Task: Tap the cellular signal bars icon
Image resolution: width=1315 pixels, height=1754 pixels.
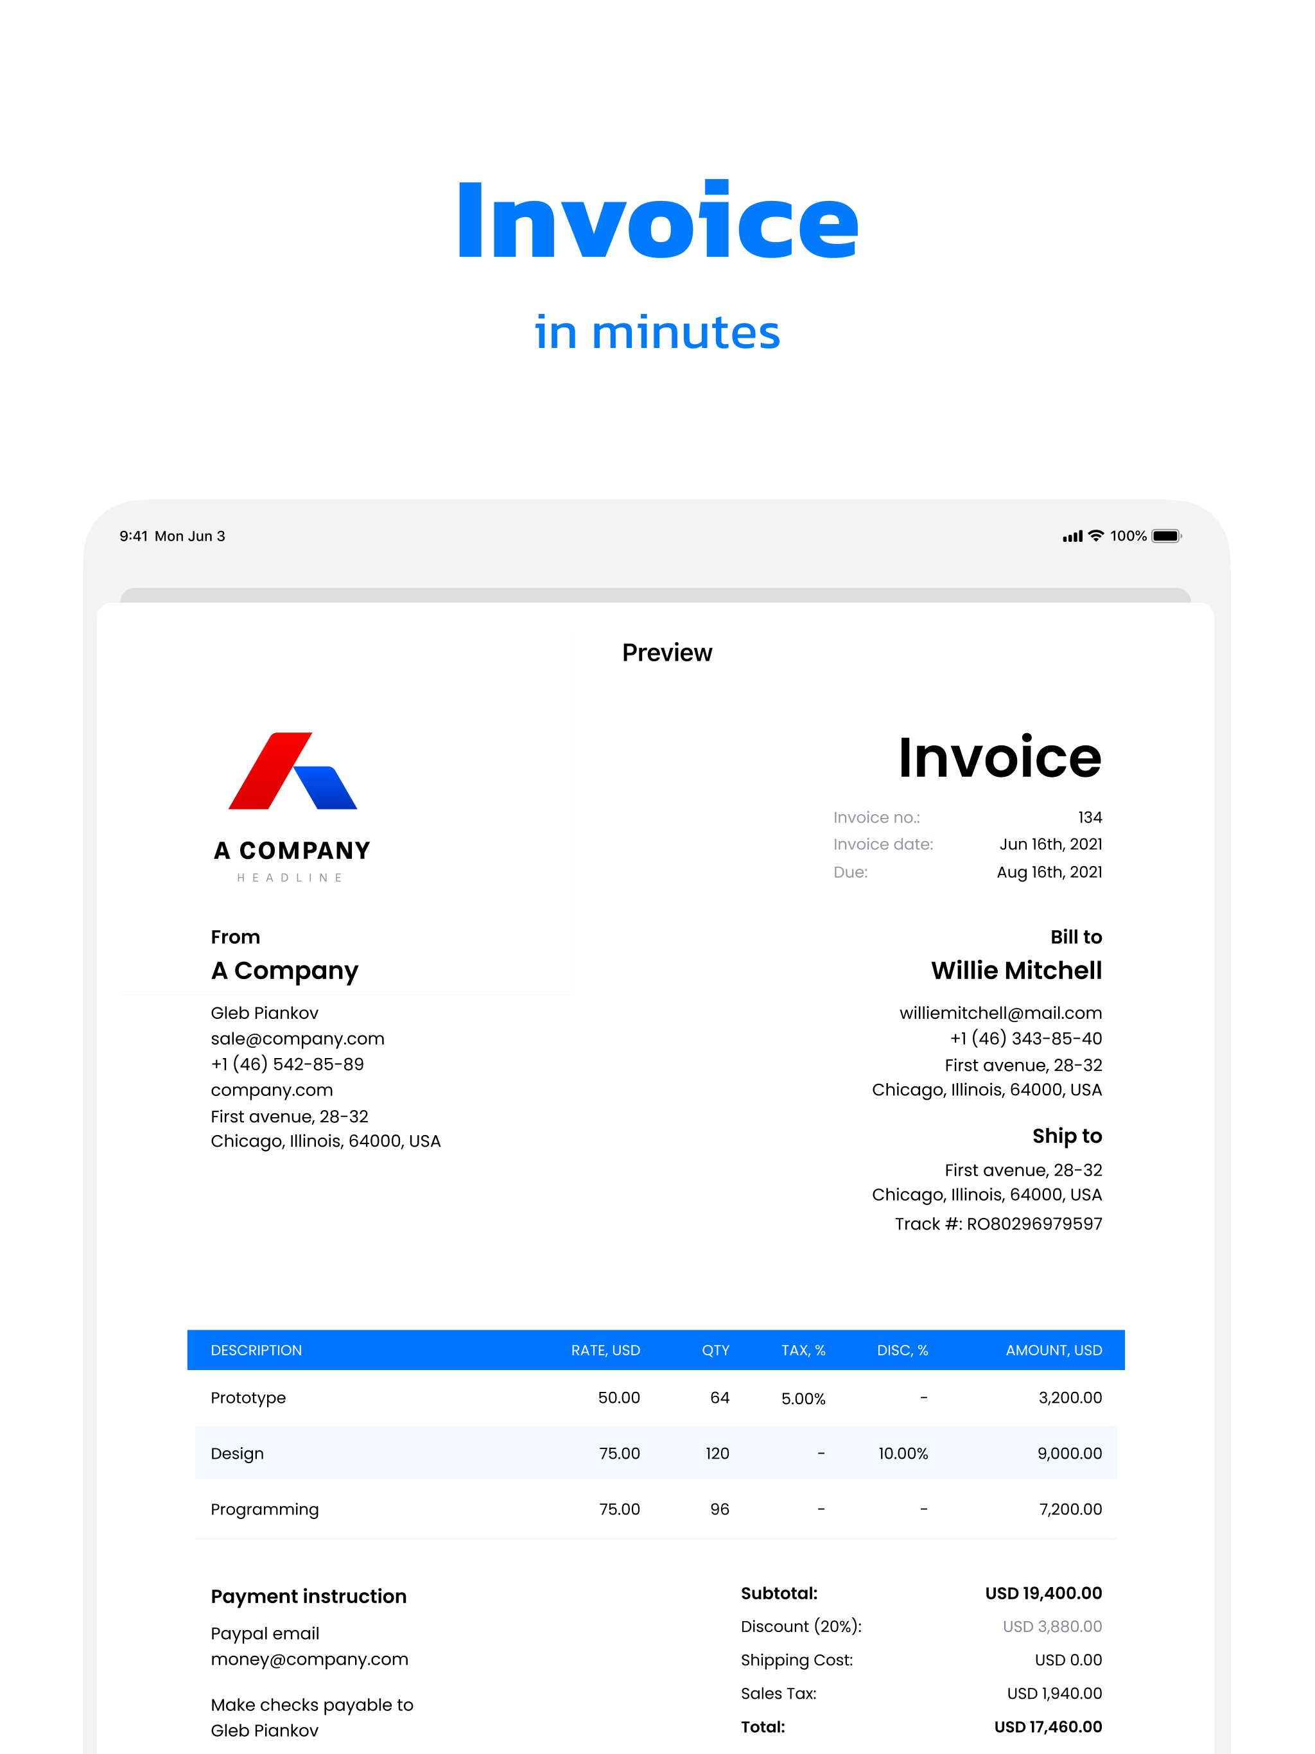Action: 1072,537
